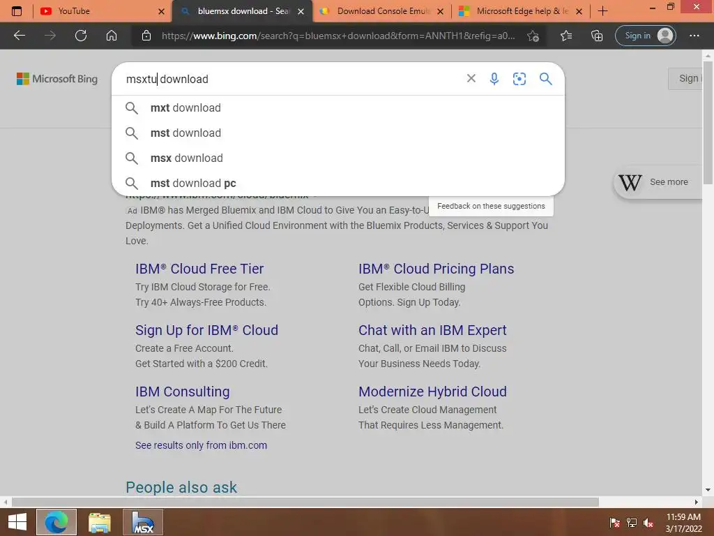Open the tab actions menu icon

[17, 11]
